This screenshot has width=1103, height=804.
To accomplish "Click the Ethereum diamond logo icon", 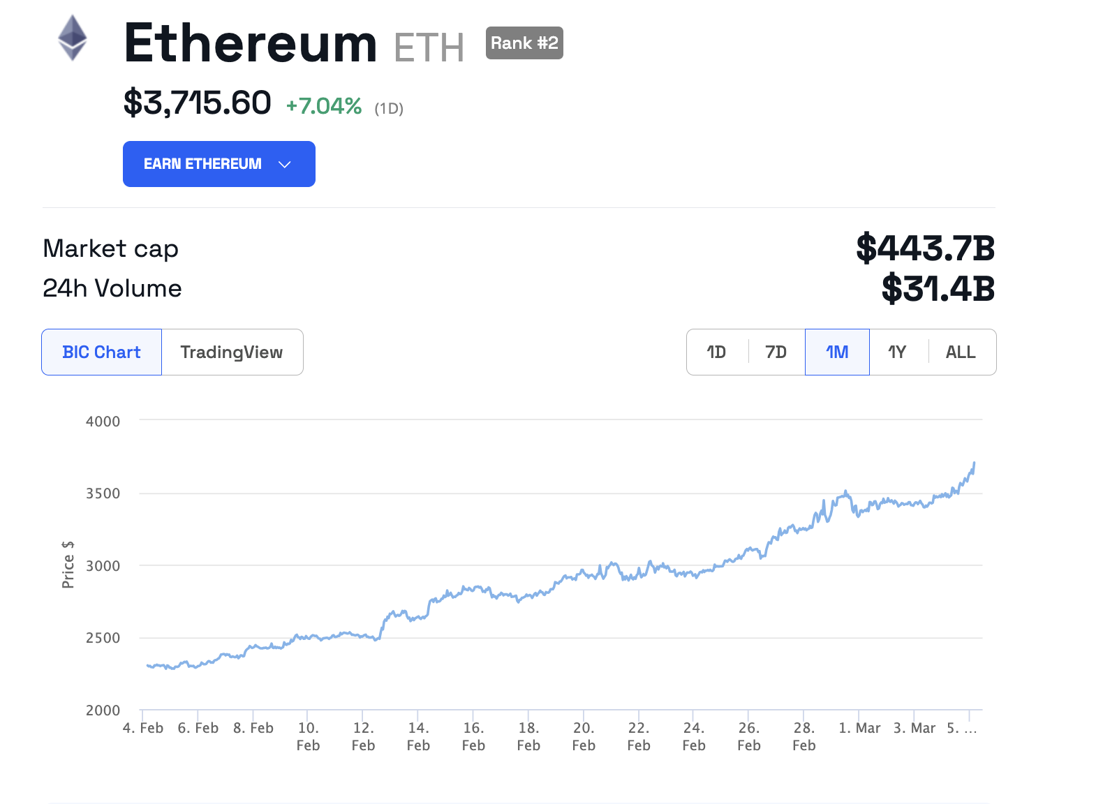I will coord(73,38).
